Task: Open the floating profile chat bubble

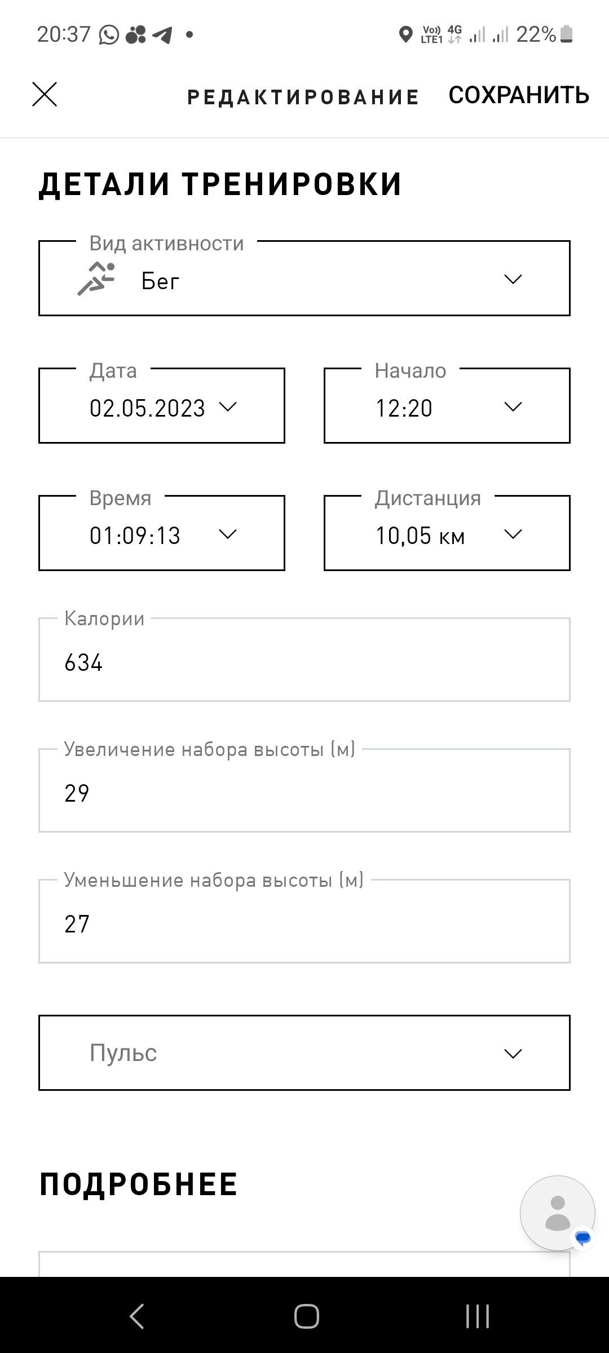Action: (557, 1213)
